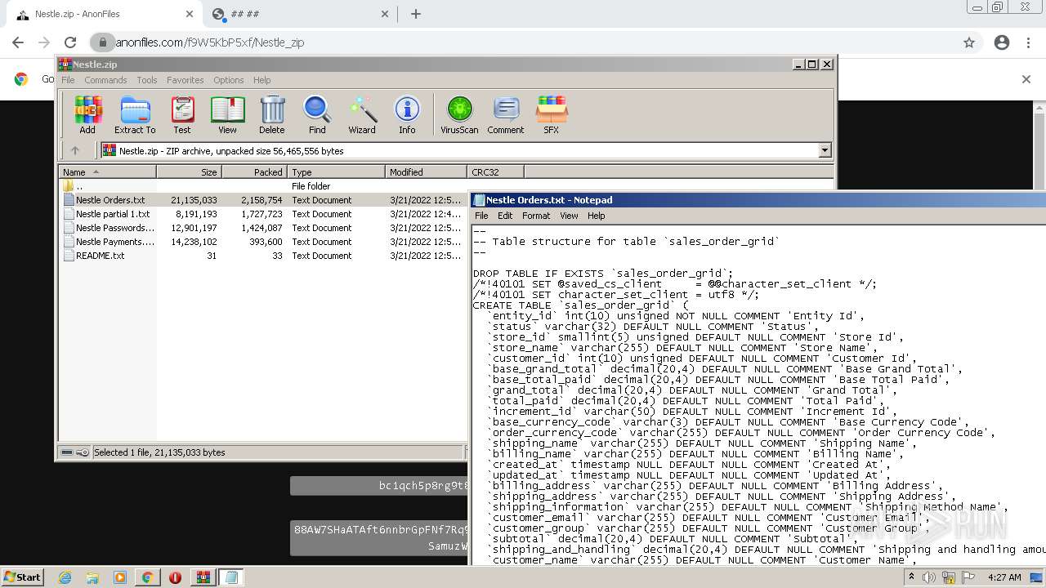The image size is (1046, 588).
Task: Expand the archive path dropdown
Action: tap(825, 150)
